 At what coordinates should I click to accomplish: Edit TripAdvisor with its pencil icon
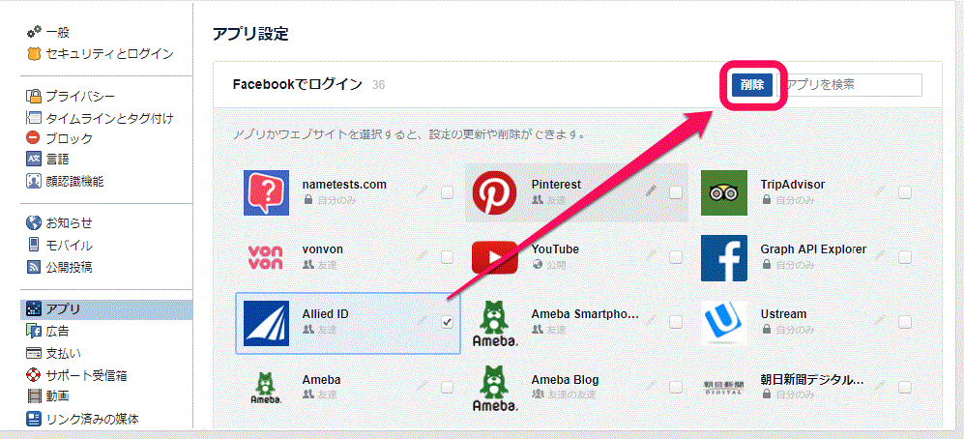click(x=880, y=191)
